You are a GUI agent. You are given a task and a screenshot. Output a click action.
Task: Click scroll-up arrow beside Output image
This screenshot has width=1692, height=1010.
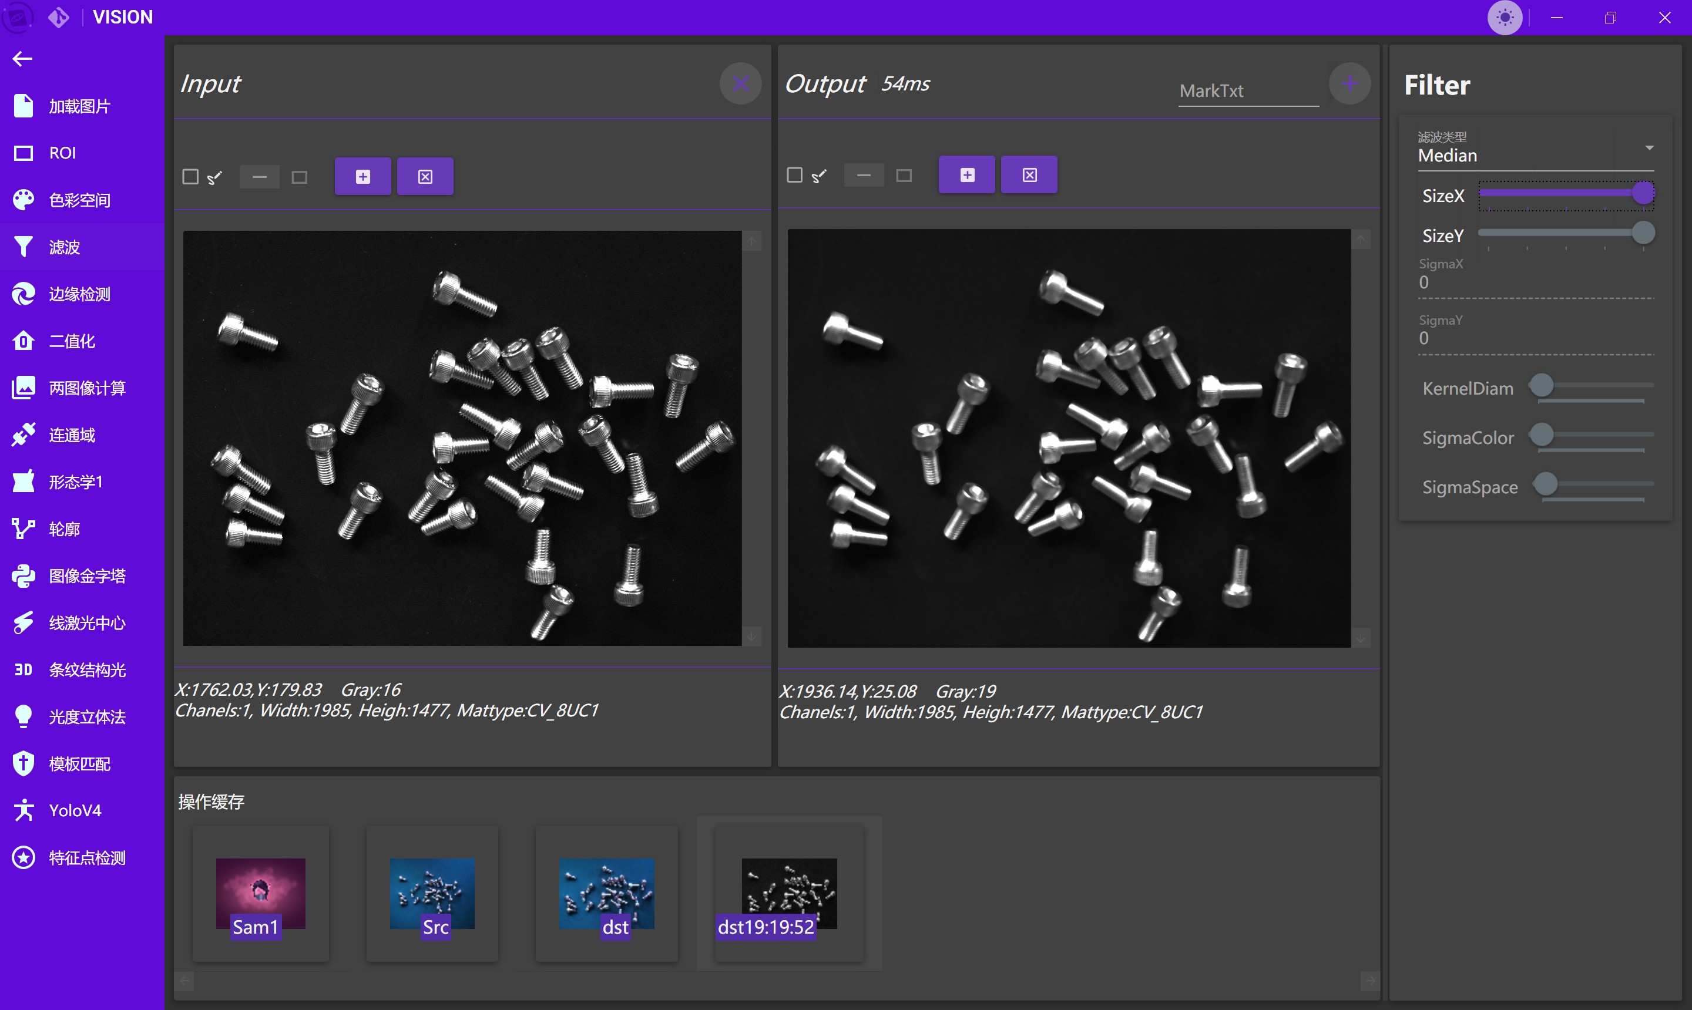(1361, 240)
